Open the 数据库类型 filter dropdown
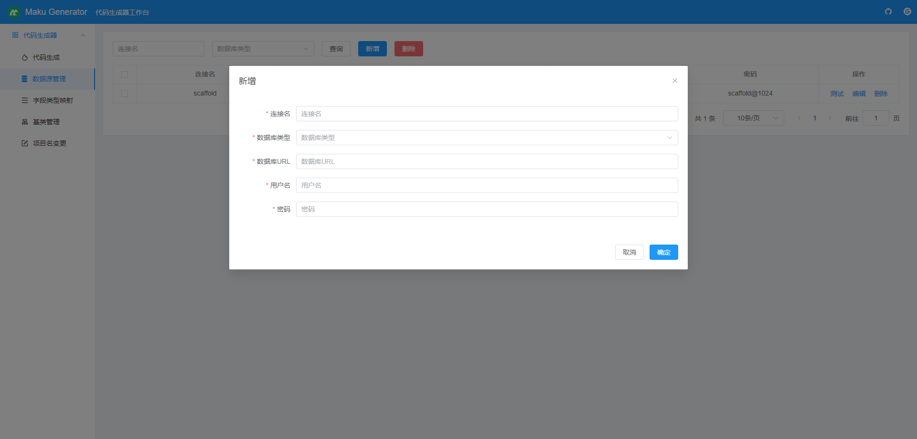The width and height of the screenshot is (917, 439). [263, 49]
